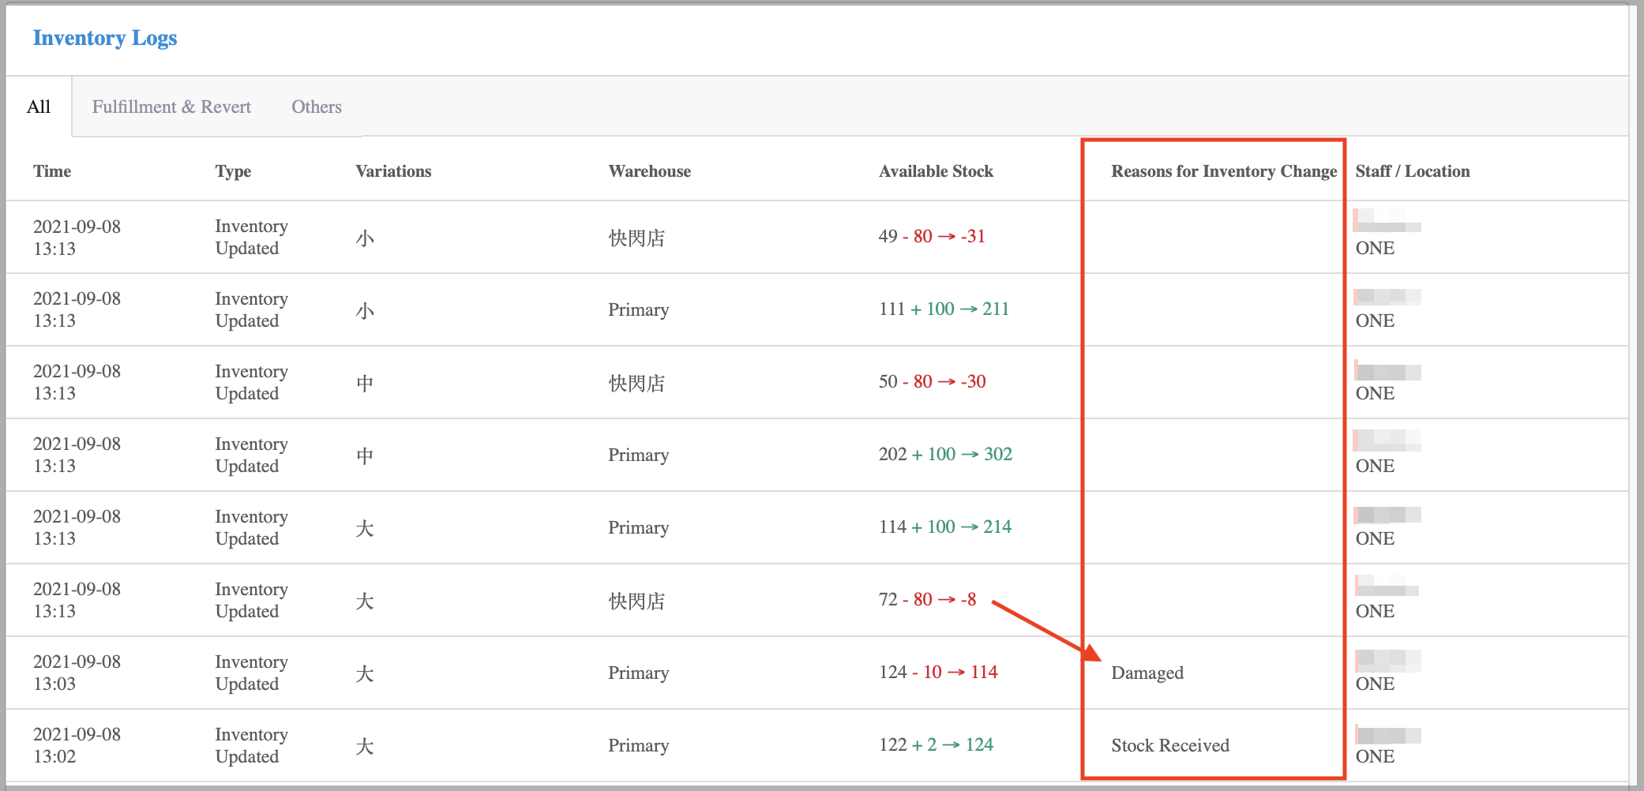Click variation 中 in the 302 stock row
The height and width of the screenshot is (791, 1644).
click(365, 455)
